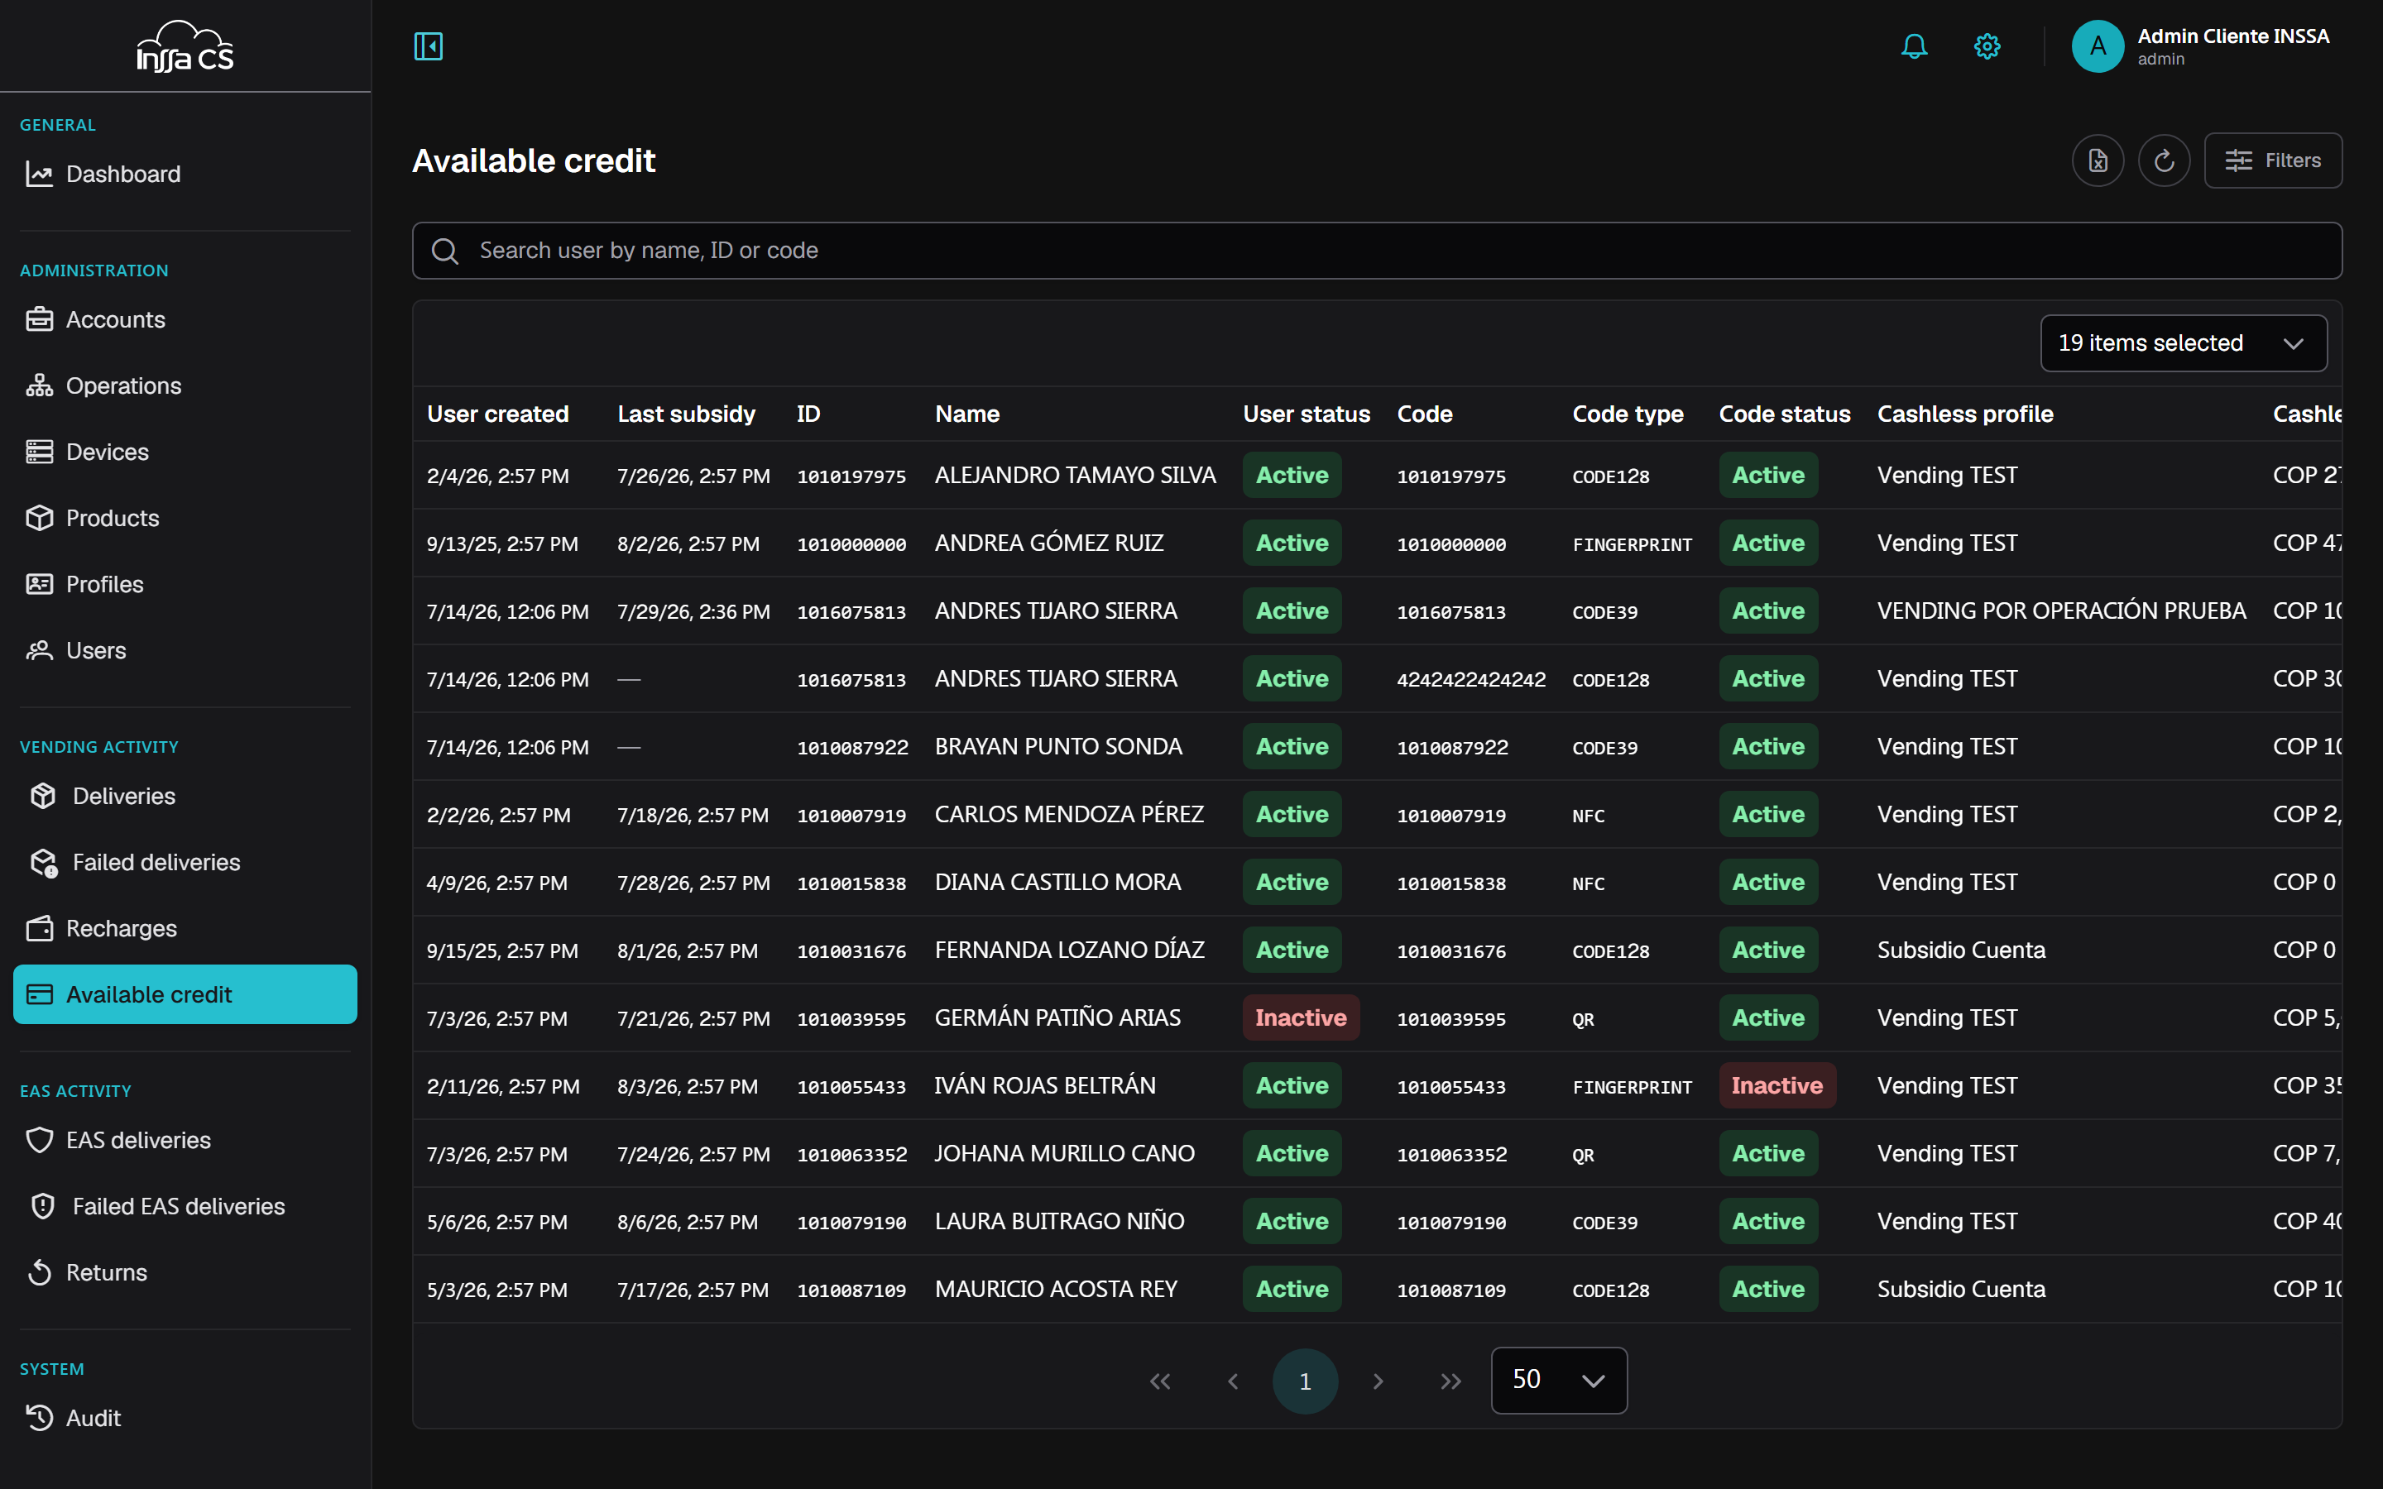Click the Admin user avatar
The width and height of the screenshot is (2383, 1489).
(x=2098, y=46)
